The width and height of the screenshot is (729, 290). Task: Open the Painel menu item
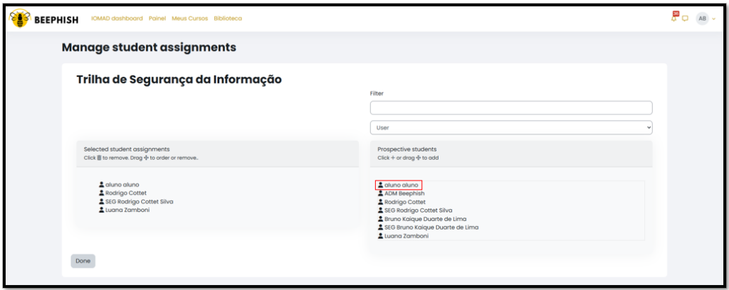point(157,18)
